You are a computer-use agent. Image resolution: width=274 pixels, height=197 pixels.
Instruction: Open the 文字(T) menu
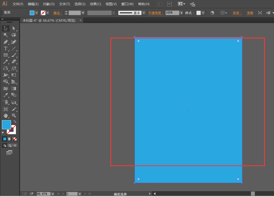(x=65, y=4)
